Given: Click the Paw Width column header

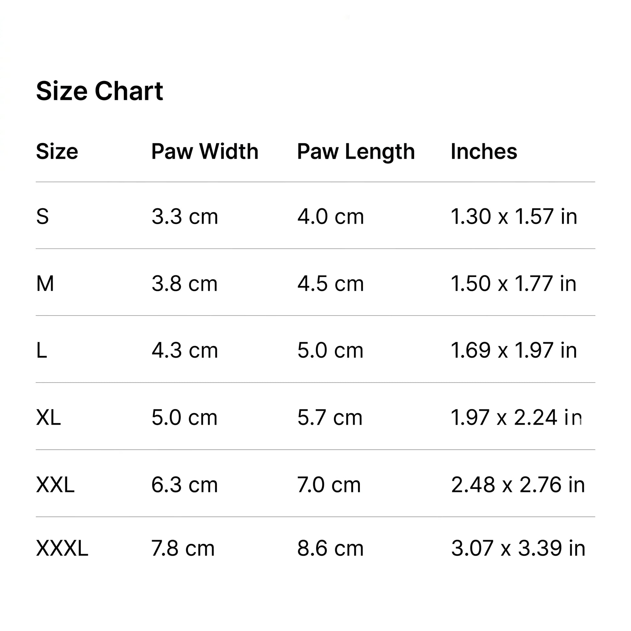Looking at the screenshot, I should pyautogui.click(x=205, y=151).
